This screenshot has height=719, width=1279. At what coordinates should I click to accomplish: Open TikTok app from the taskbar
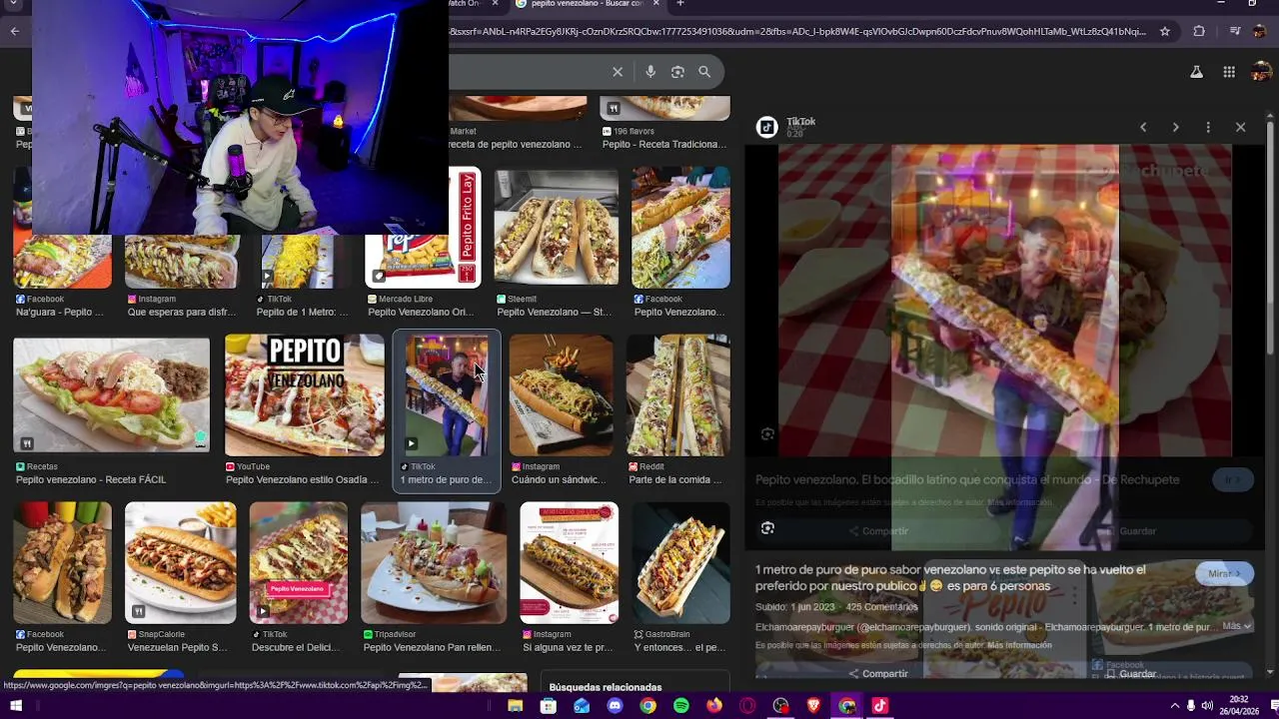pos(879,706)
